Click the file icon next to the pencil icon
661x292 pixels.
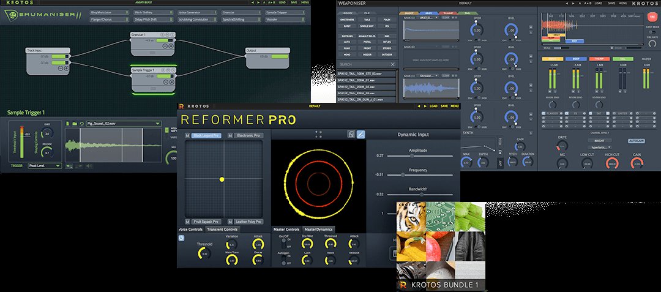(x=351, y=134)
